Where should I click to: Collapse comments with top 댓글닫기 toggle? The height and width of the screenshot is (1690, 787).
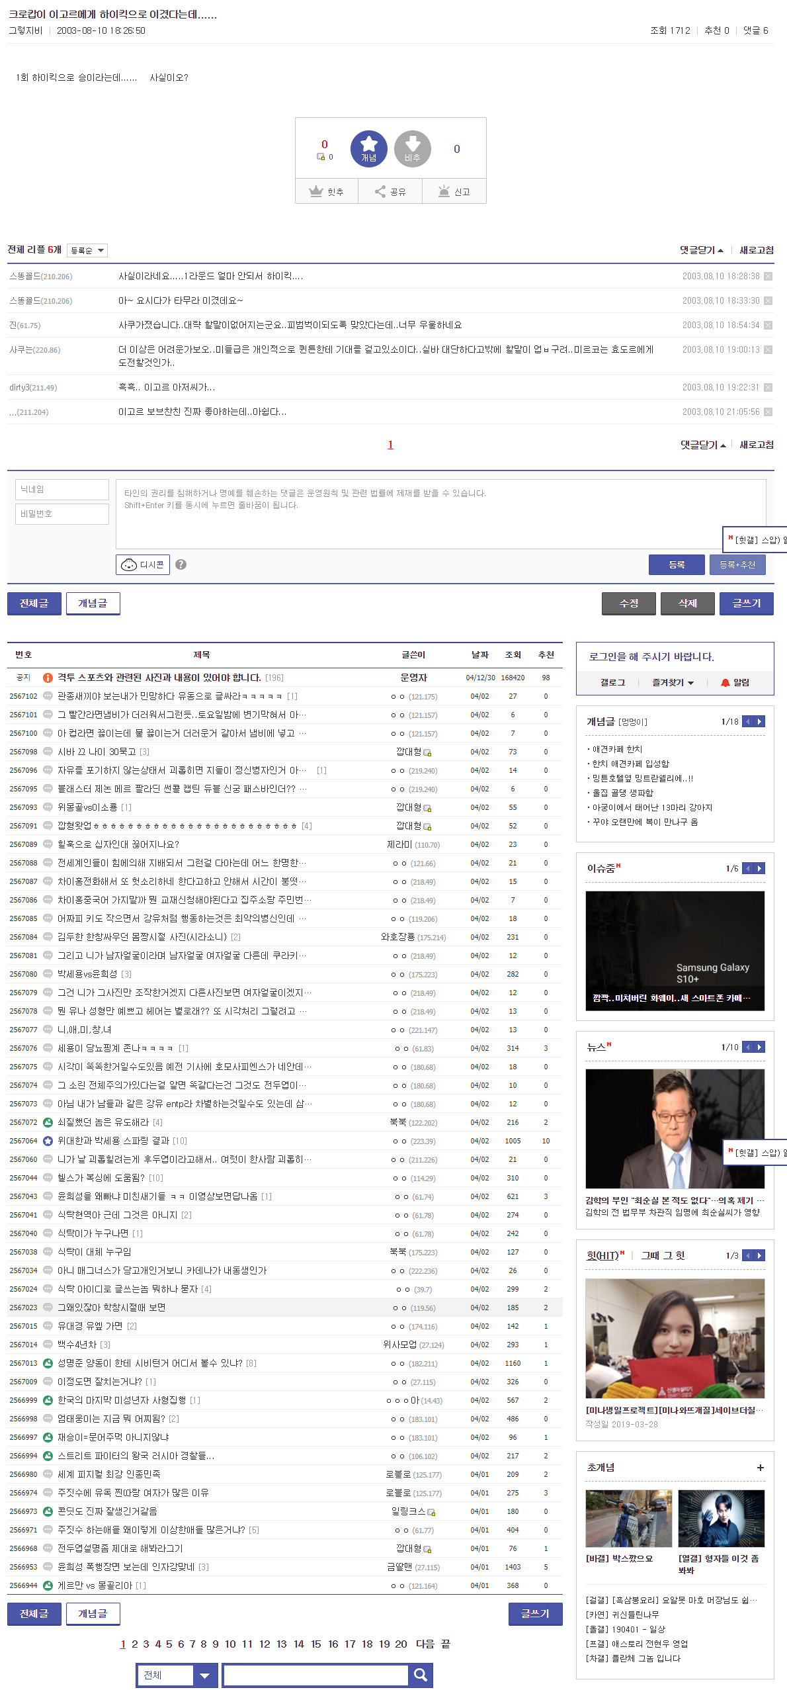701,250
